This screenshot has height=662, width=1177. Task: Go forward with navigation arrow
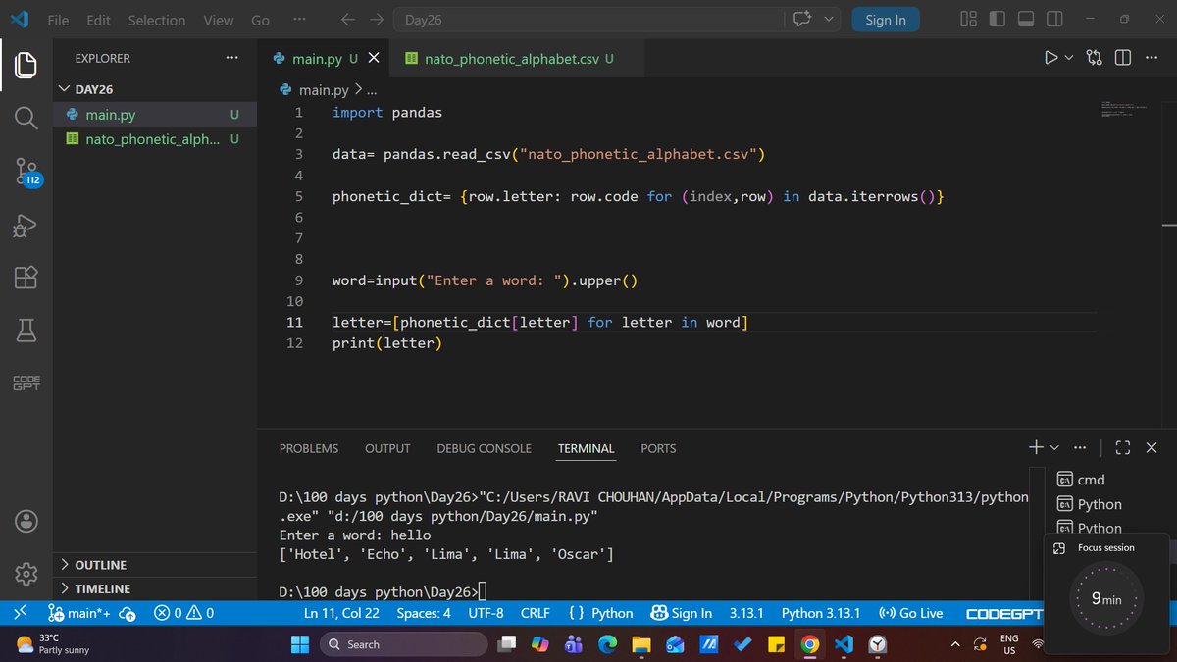pos(377,20)
